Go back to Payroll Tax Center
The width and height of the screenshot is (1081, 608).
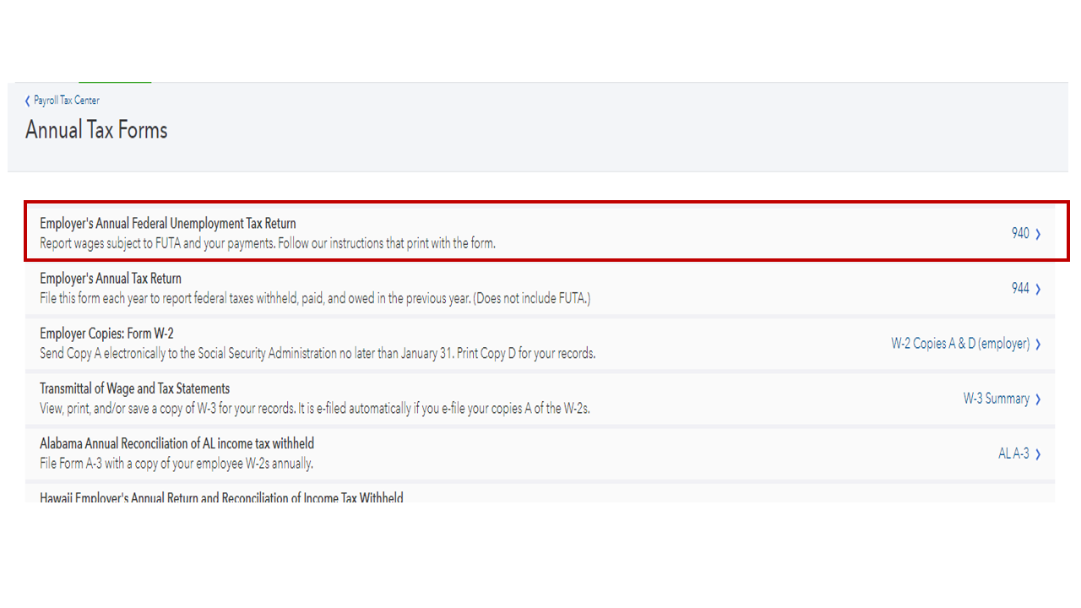(x=66, y=100)
